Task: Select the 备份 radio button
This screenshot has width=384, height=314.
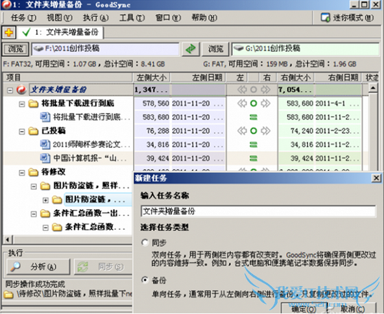Action: 145,280
